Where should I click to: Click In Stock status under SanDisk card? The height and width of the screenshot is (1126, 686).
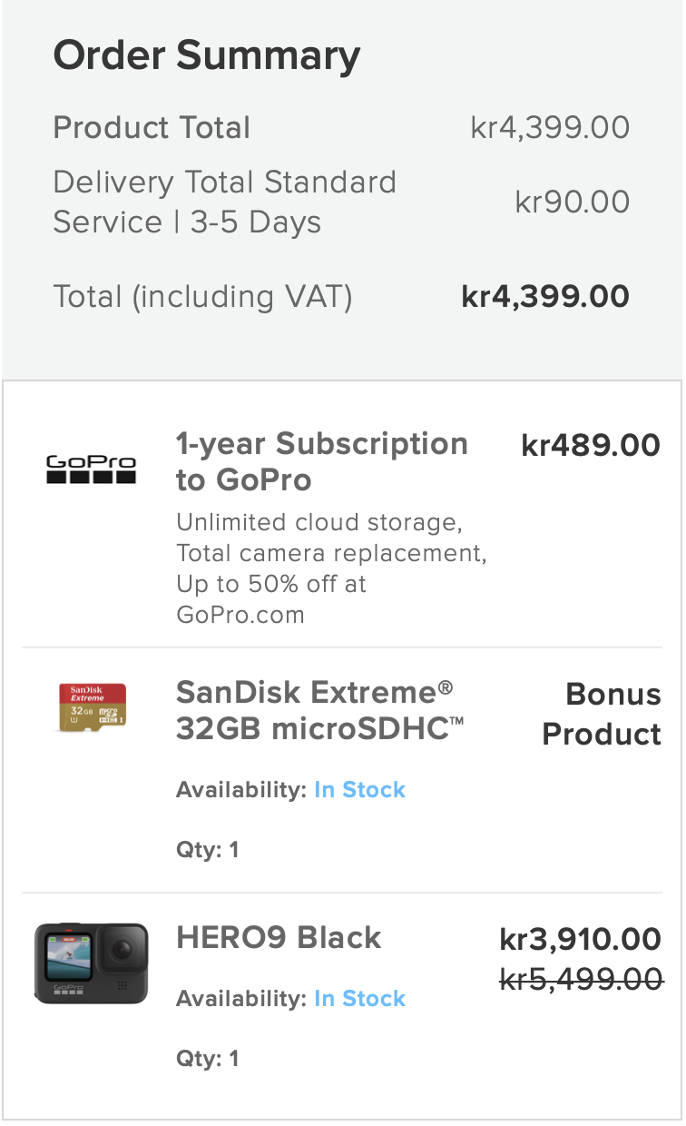pos(359,790)
